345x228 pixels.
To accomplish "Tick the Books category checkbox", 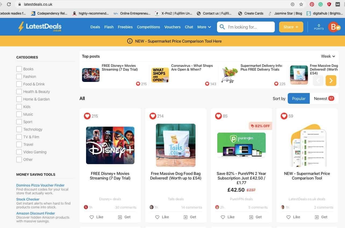I will (19, 69).
